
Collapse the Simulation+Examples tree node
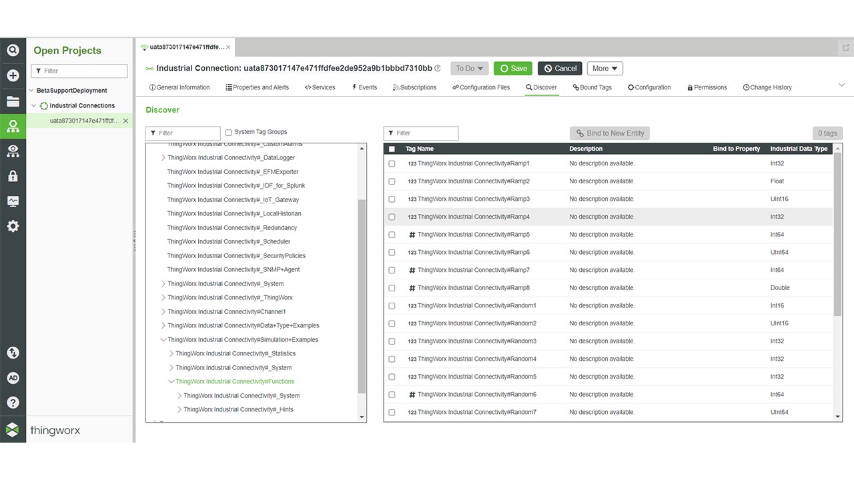pos(163,340)
